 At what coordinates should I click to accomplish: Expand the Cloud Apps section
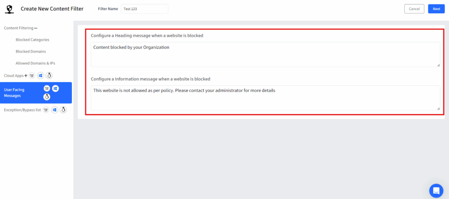(26, 75)
